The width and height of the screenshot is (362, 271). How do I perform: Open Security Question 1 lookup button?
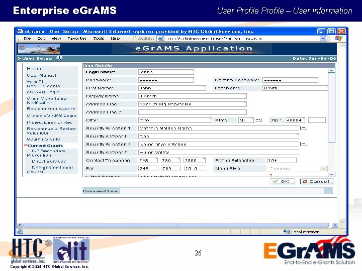(303, 128)
